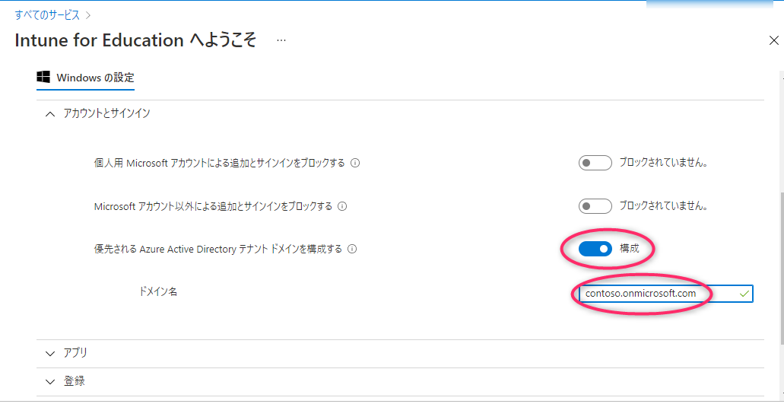
Task: Click the ドメイン名 input field
Action: [x=666, y=294]
